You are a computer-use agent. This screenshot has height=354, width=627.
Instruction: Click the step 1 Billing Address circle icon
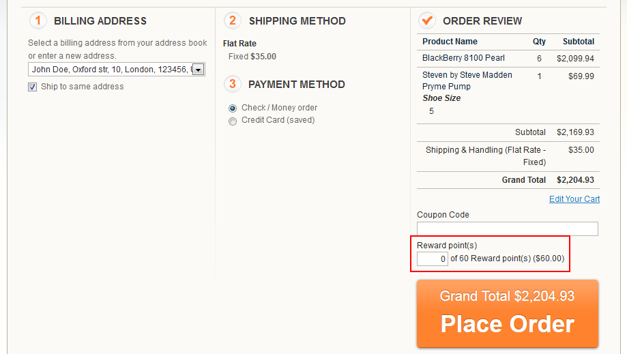pyautogui.click(x=38, y=20)
